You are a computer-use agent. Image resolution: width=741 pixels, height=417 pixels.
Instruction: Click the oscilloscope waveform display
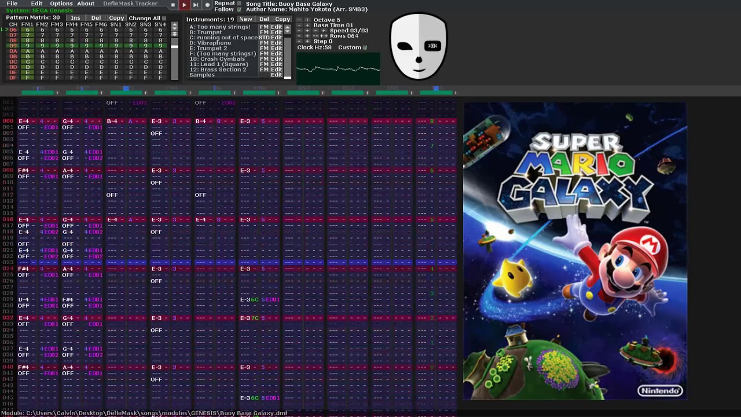338,68
